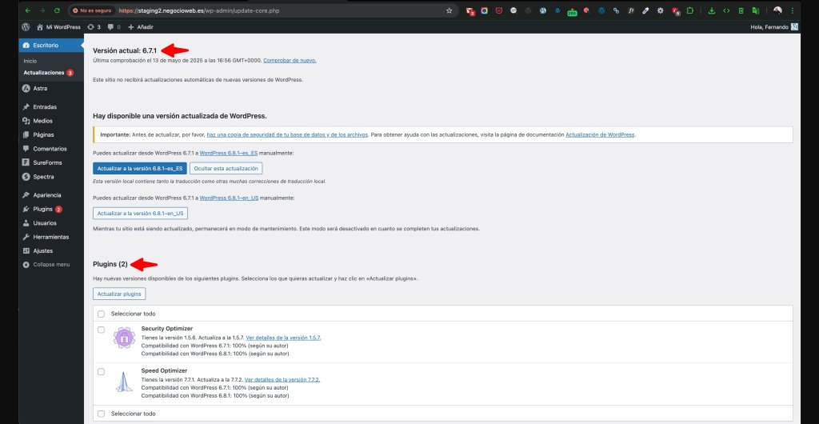Open the browser profile avatar
819x424 pixels.
pyautogui.click(x=777, y=10)
